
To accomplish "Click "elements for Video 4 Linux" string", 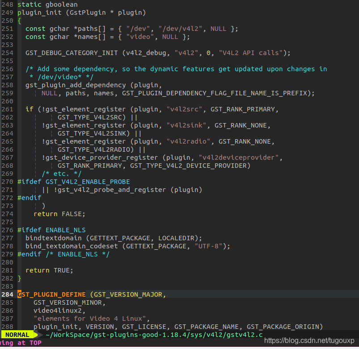I will point(90,319).
